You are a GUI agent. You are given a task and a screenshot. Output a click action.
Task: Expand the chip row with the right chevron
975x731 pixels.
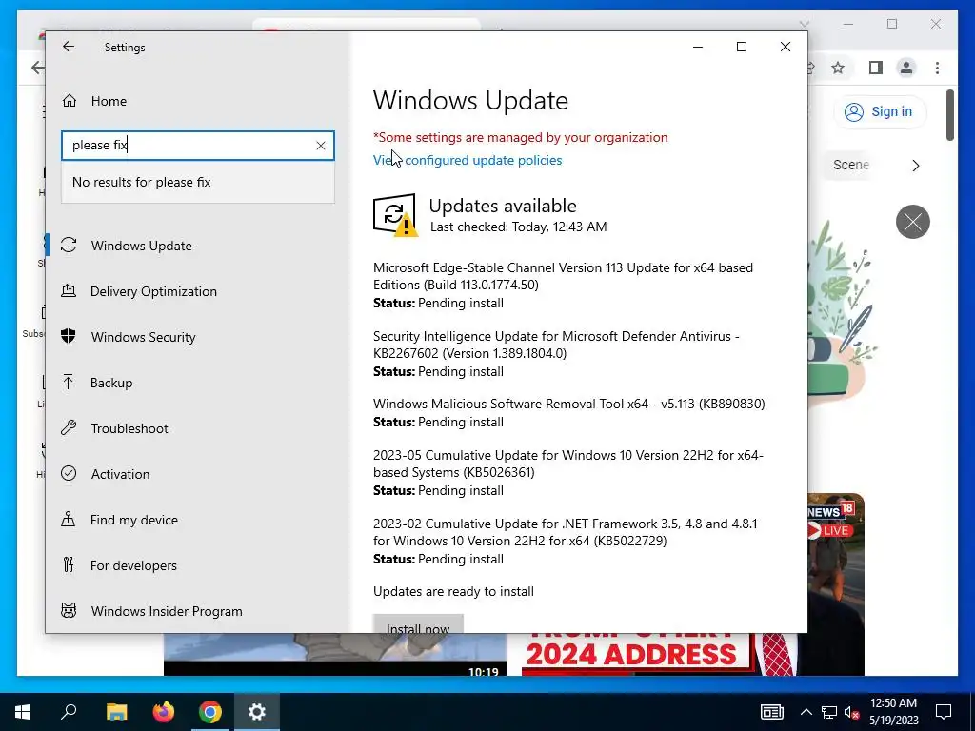pos(915,166)
